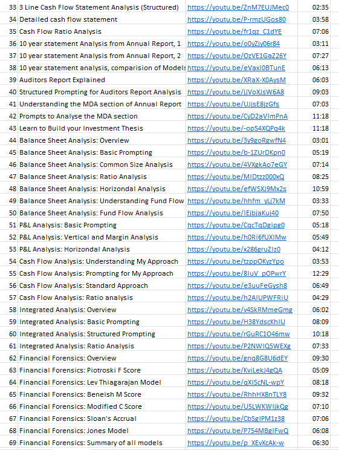Open the link https://youtu.be/P2NWIQ5WEXg
This screenshot has width=339, height=450.
click(x=239, y=346)
